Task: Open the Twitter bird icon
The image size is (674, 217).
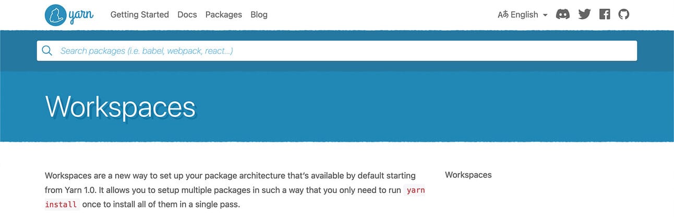Action: coord(584,15)
